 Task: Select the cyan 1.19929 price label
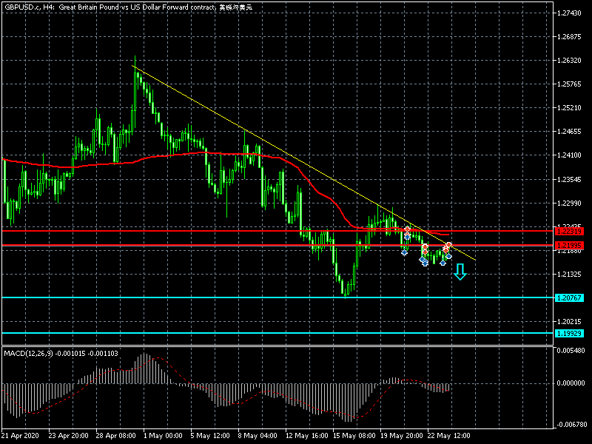coord(569,334)
